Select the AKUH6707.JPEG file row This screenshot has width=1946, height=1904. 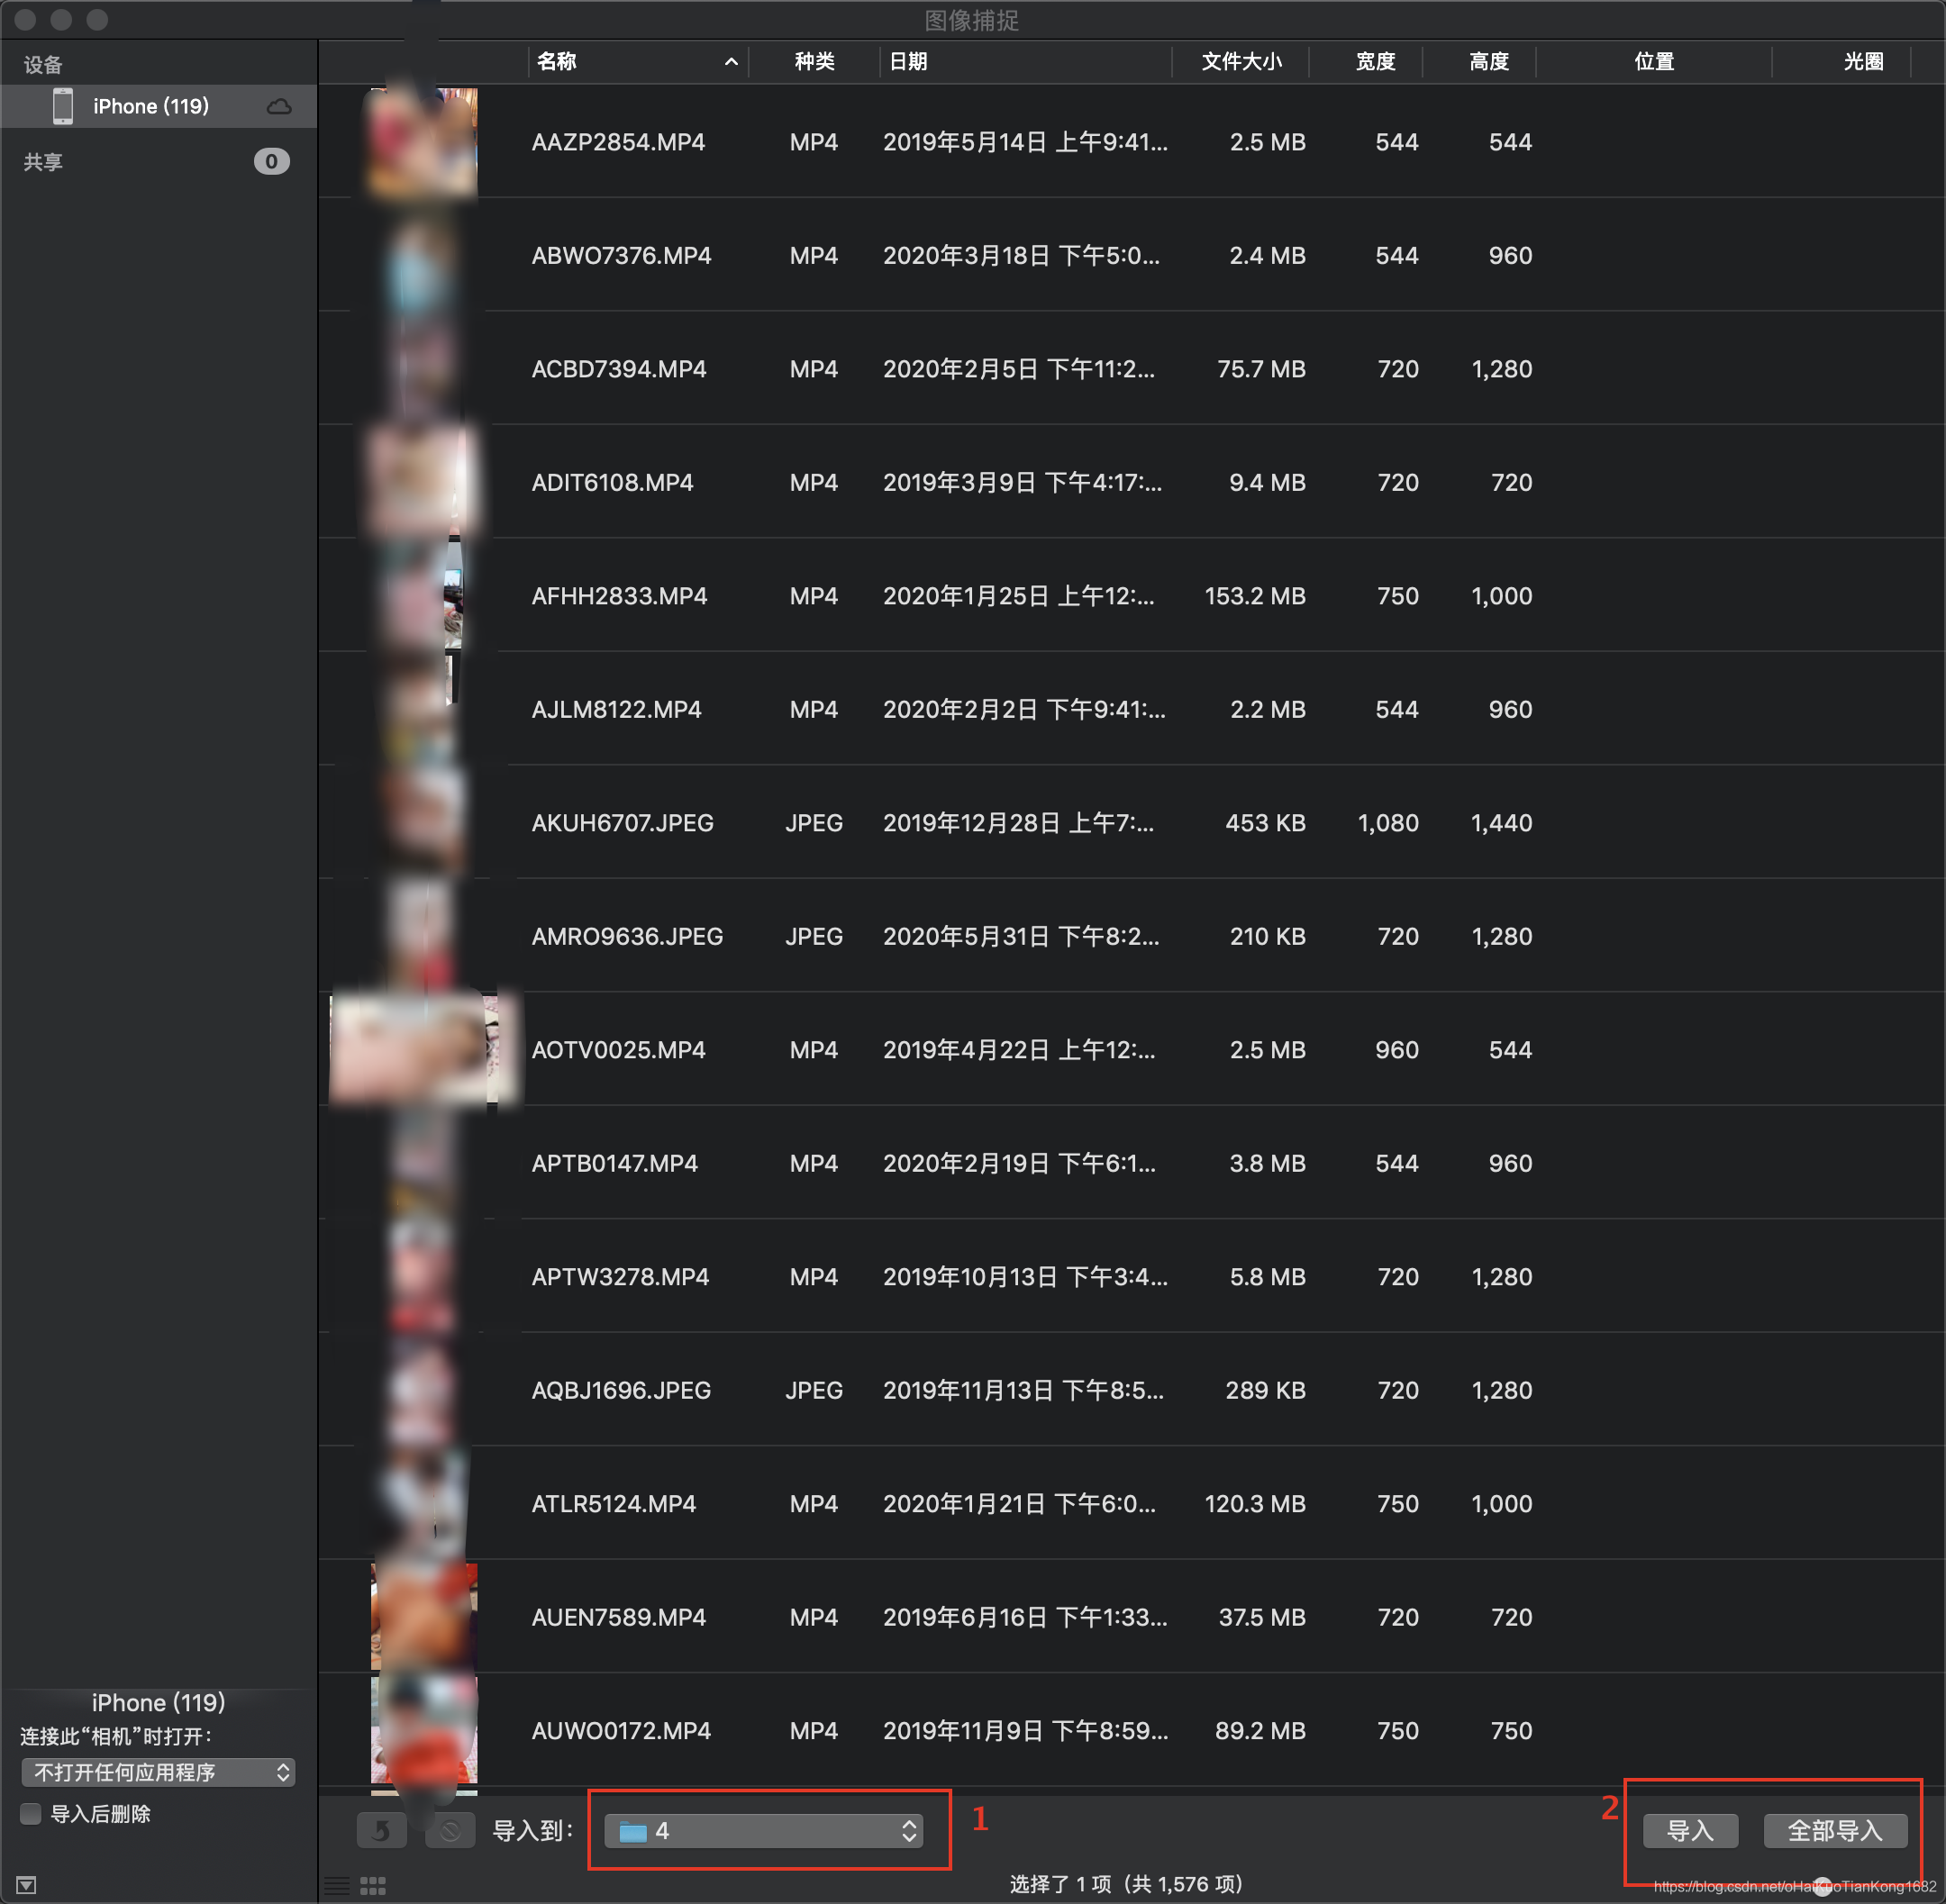coord(623,823)
